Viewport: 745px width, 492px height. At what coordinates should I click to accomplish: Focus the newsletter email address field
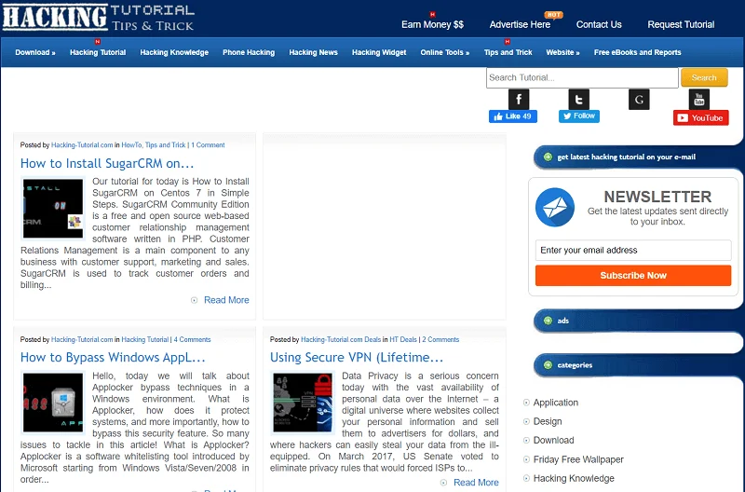pyautogui.click(x=633, y=250)
